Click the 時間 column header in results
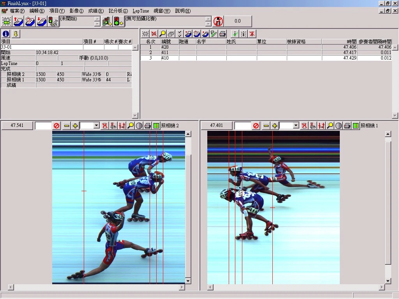Screen dimensions: 399x299 coord(339,41)
